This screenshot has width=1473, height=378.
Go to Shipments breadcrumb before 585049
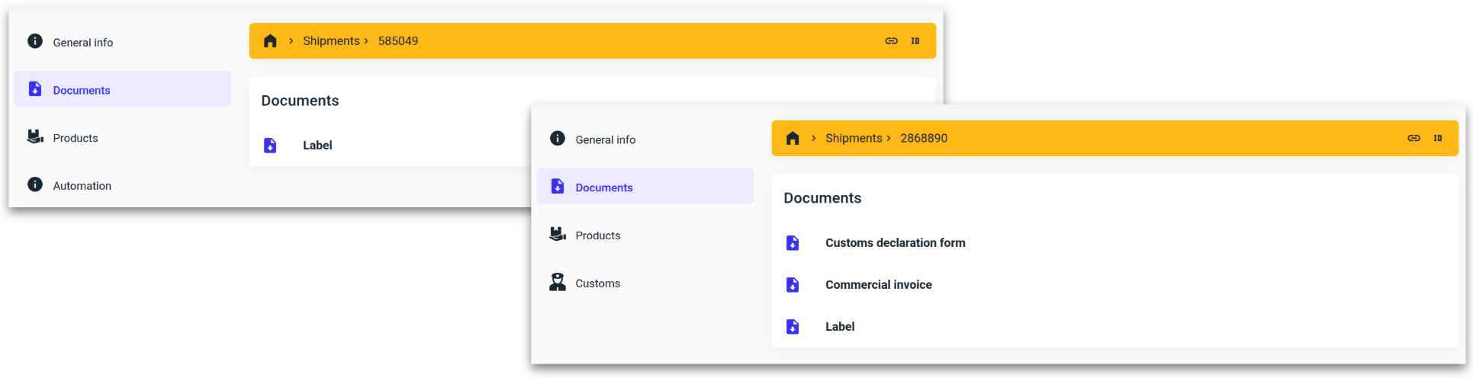330,41
